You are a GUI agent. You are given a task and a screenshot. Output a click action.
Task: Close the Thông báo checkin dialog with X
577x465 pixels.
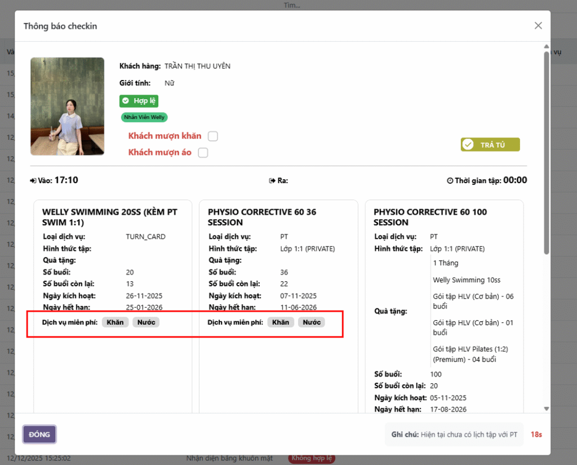point(538,26)
